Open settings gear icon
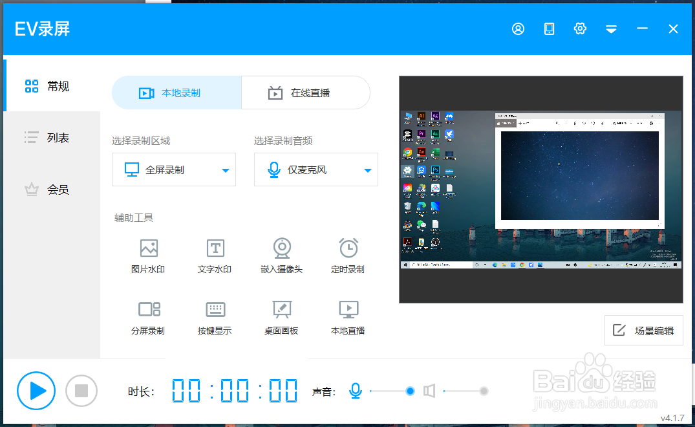 point(580,29)
